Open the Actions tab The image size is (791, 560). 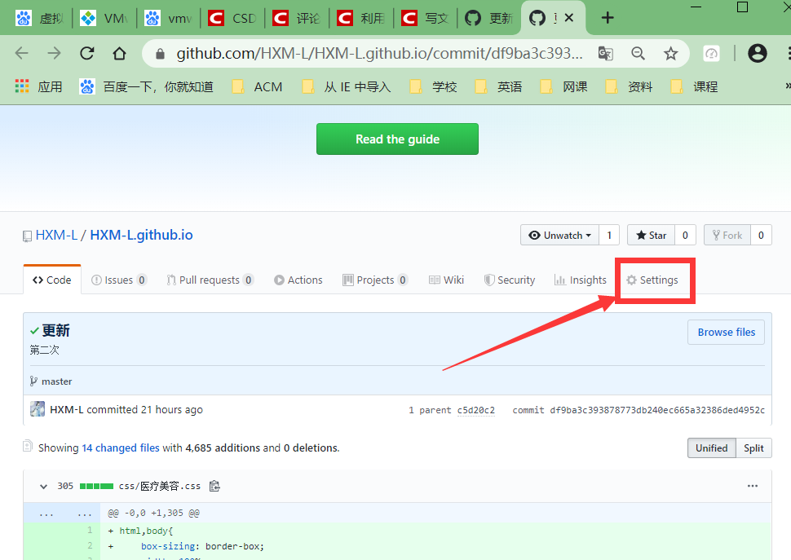point(298,280)
